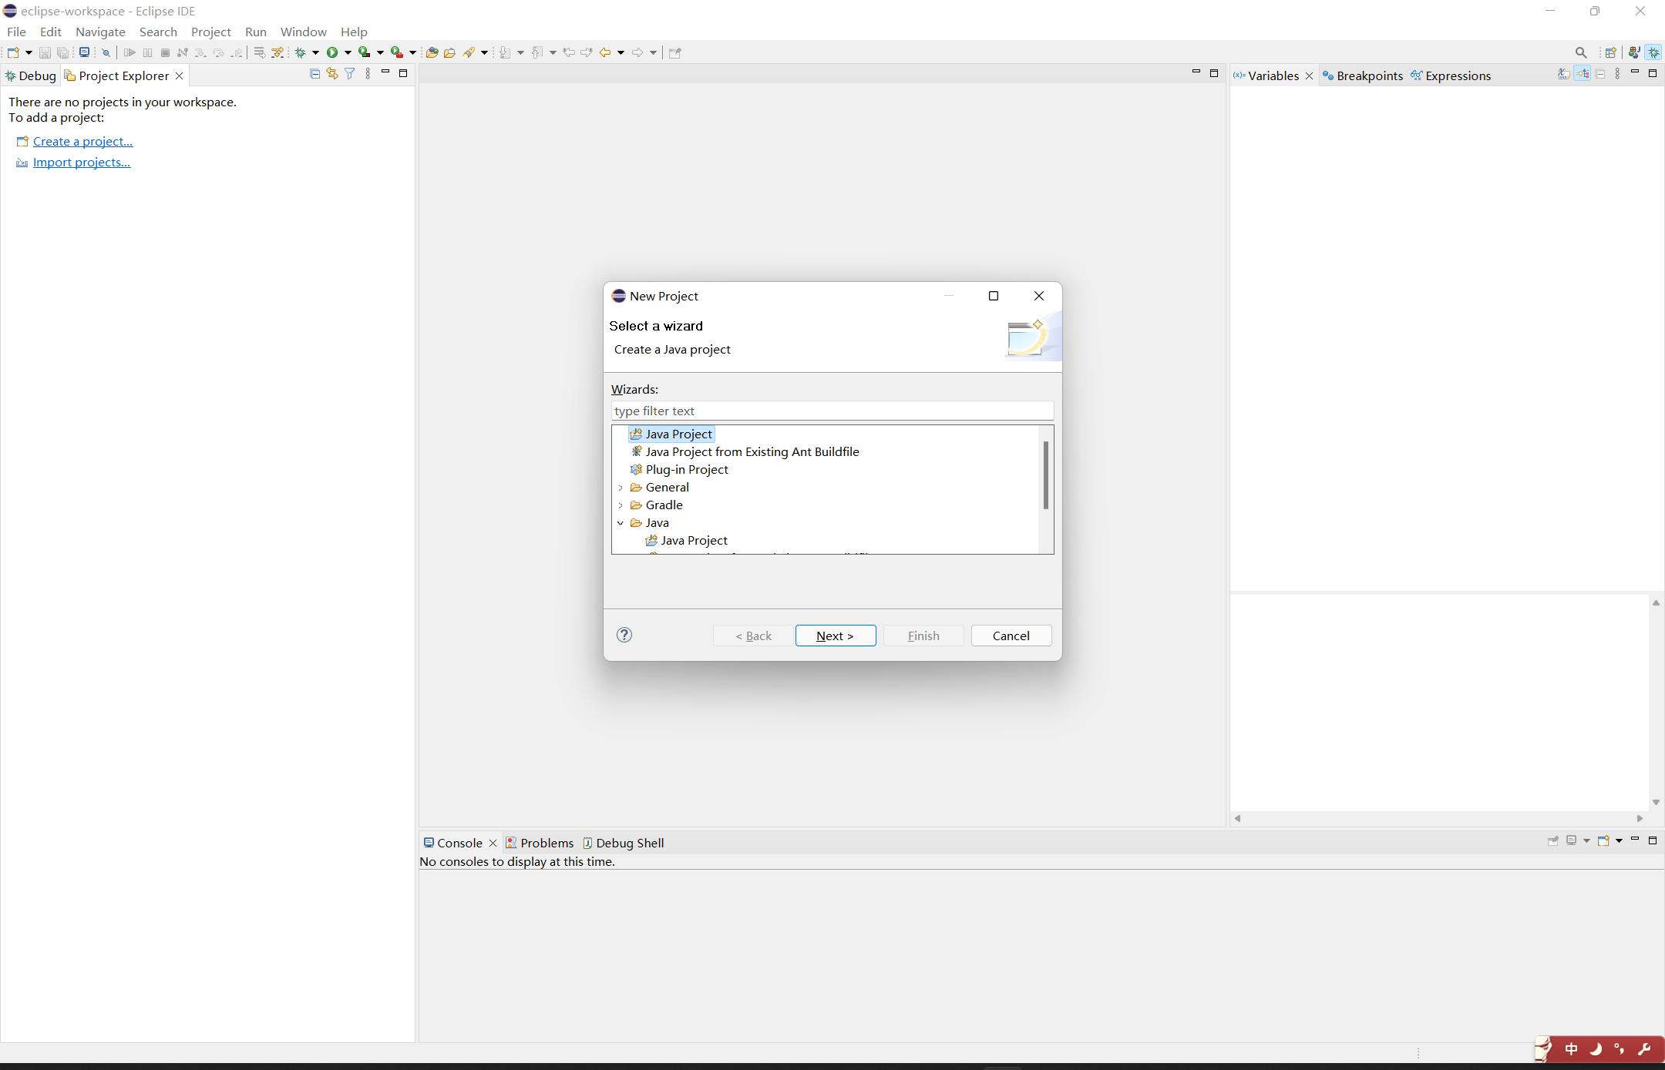Open Project Explorer filter funnel icon
This screenshot has width=1665, height=1070.
tap(349, 74)
